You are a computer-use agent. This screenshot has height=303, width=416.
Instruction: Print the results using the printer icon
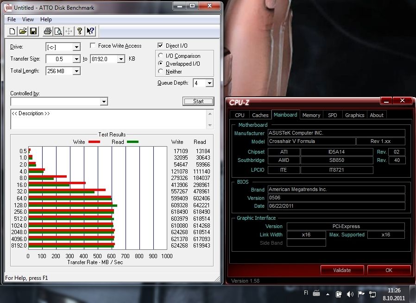coord(48,31)
